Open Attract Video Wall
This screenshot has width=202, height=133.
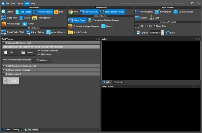(x=12, y=32)
